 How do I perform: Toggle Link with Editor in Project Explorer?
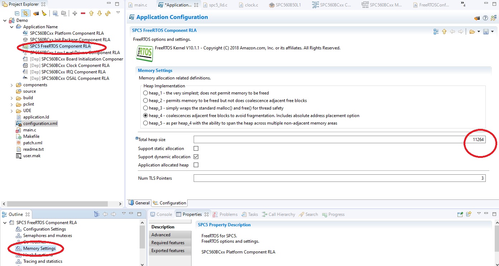click(25, 13)
